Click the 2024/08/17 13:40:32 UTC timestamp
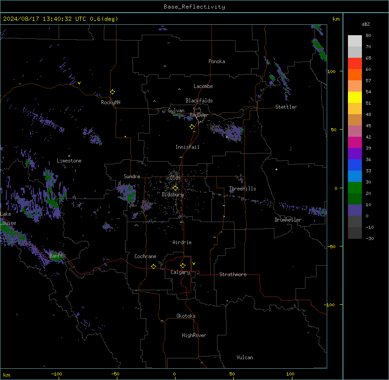 point(44,19)
